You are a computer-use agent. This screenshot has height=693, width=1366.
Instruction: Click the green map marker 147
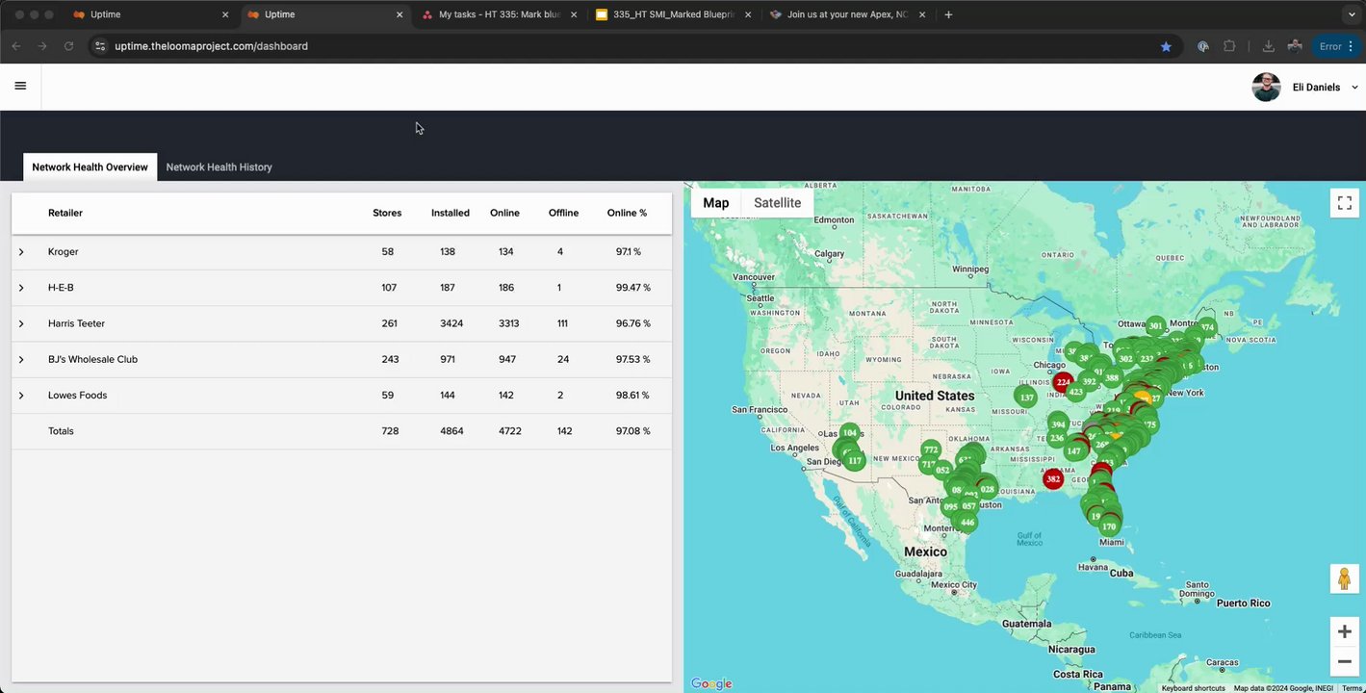[x=1074, y=450]
